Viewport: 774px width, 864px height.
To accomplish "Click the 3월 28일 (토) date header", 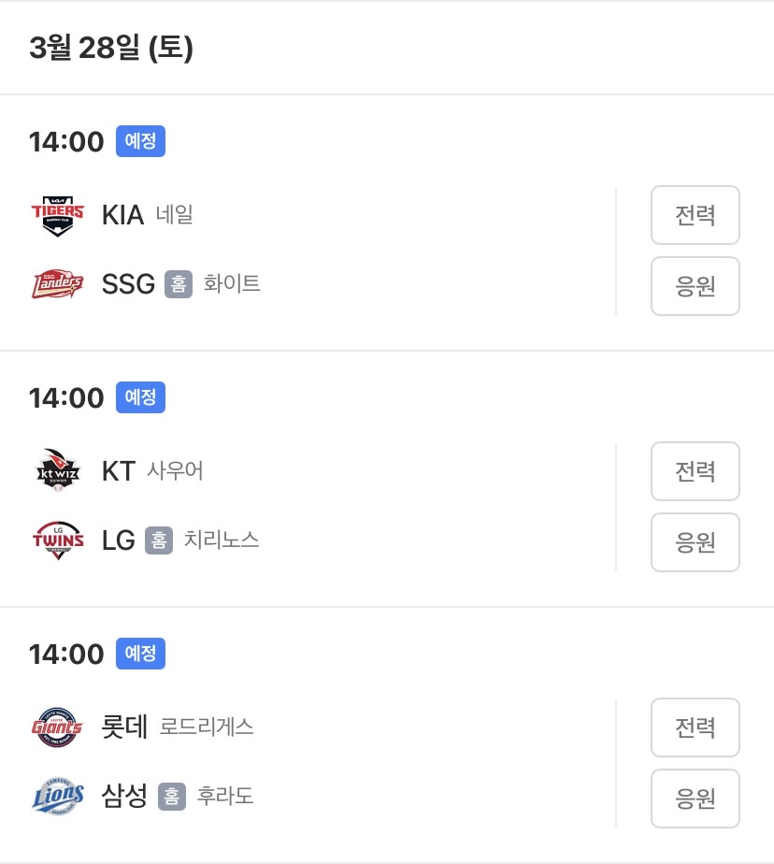I will coord(111,48).
